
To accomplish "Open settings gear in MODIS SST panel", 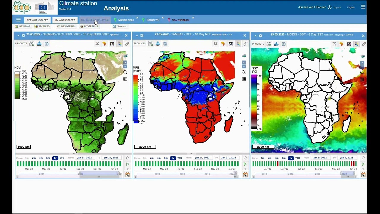I will click(x=260, y=36).
